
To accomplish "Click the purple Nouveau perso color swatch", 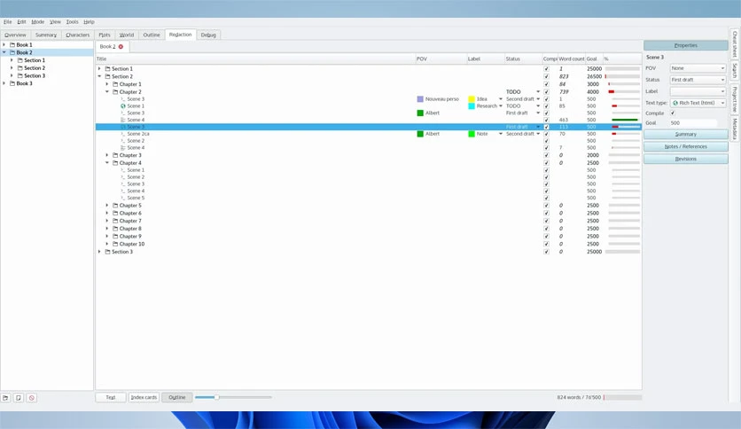I will tap(420, 99).
